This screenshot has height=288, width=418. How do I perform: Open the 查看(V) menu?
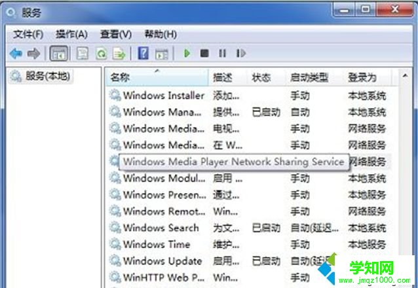pyautogui.click(x=116, y=35)
